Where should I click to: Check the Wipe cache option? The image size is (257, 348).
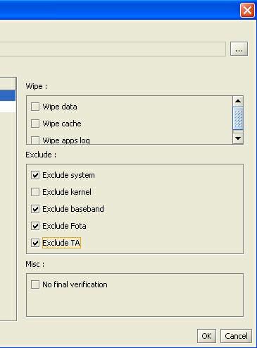point(35,124)
